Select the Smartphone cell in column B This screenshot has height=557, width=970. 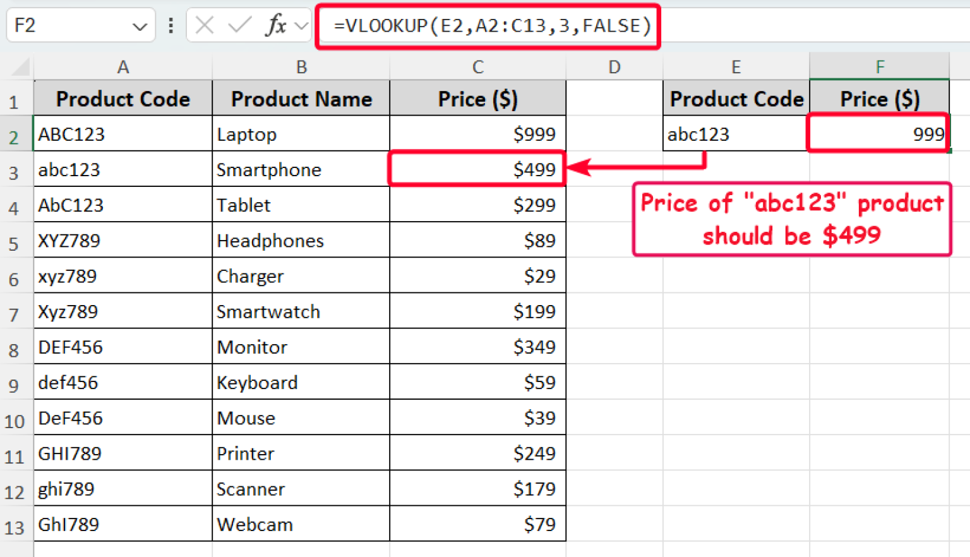[301, 169]
